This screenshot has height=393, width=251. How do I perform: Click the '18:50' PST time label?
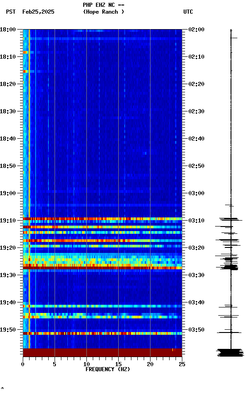point(8,166)
